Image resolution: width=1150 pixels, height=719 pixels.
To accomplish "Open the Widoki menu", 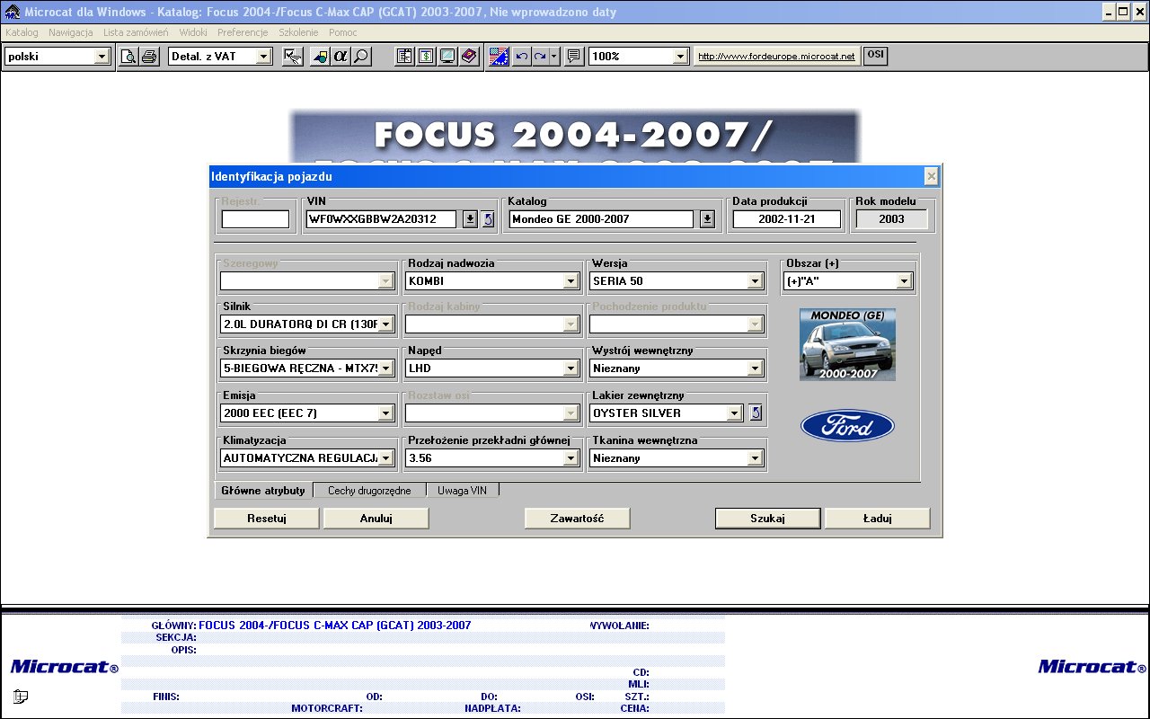I will (193, 32).
